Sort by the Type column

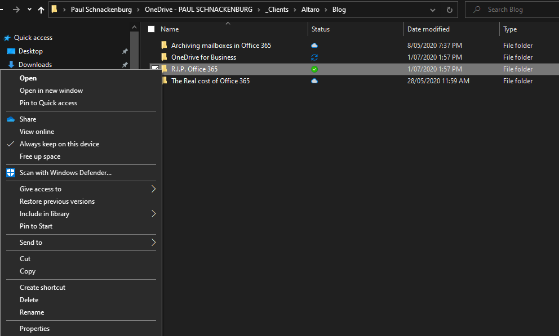click(510, 29)
